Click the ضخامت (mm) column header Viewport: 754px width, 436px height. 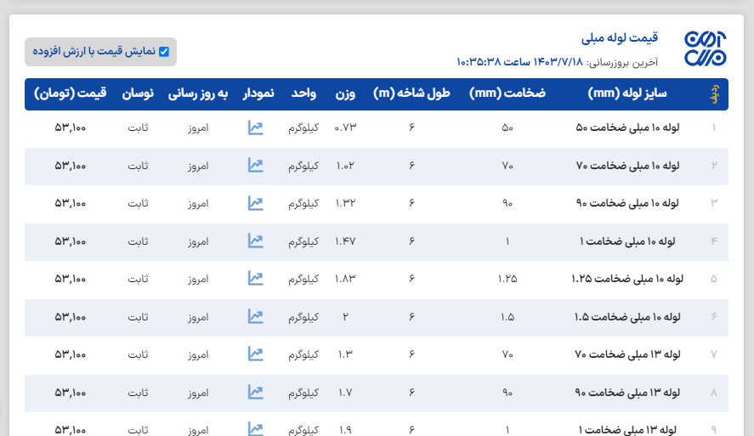[507, 93]
